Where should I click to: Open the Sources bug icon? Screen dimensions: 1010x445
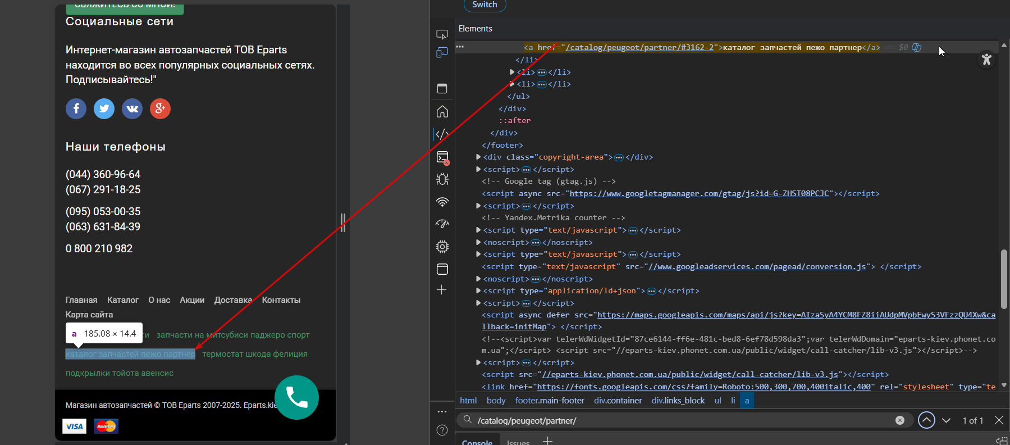442,179
